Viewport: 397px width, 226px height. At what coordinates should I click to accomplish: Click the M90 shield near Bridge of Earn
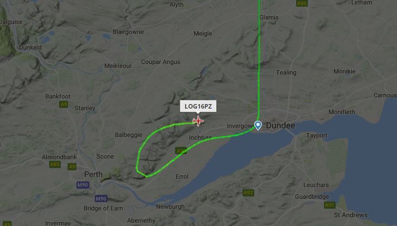tap(101, 198)
